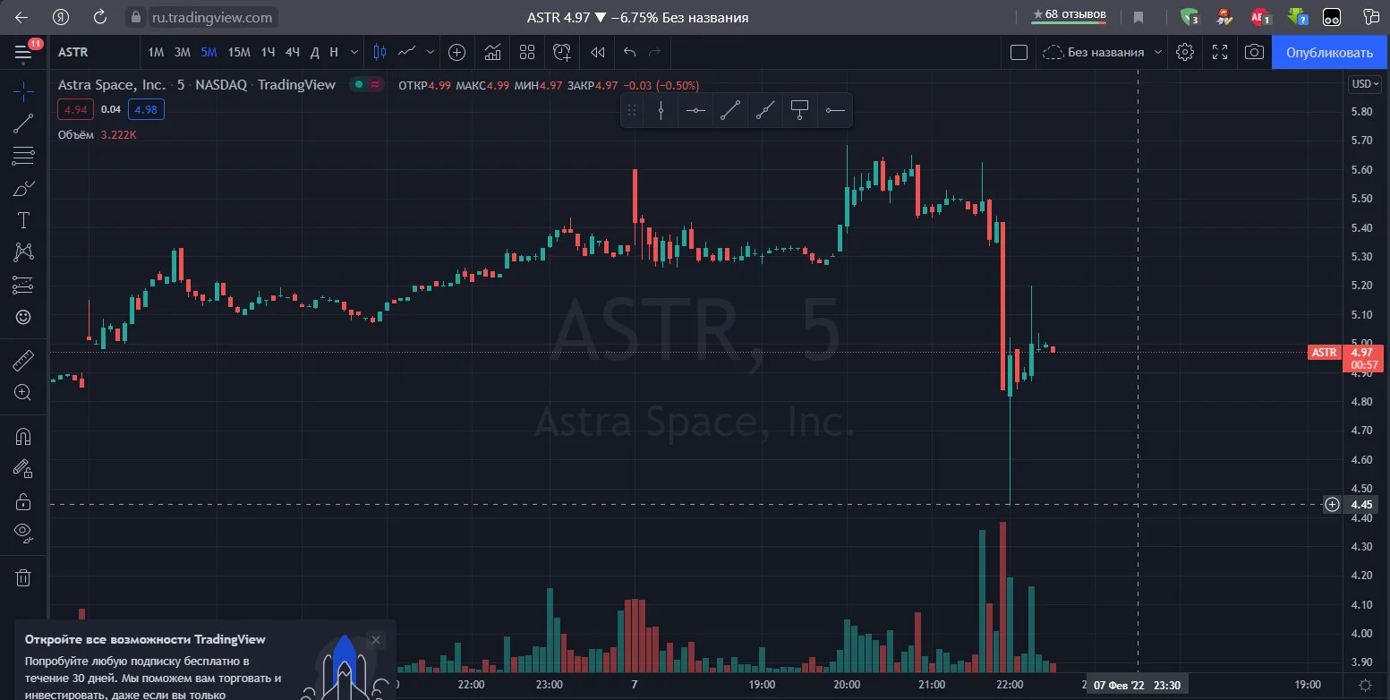
Task: Toggle magnet mode for drawings
Action: [23, 437]
